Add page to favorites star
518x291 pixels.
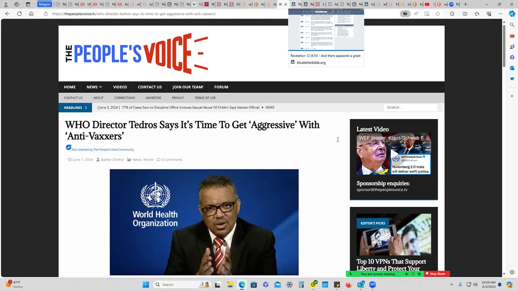437,14
